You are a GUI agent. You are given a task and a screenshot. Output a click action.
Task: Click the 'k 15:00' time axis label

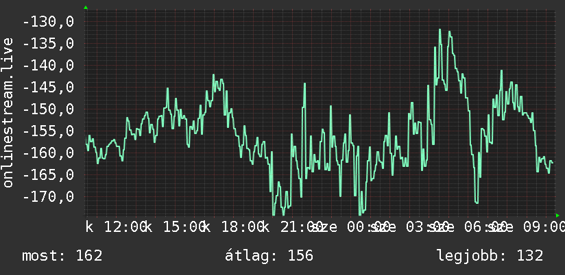point(174,227)
